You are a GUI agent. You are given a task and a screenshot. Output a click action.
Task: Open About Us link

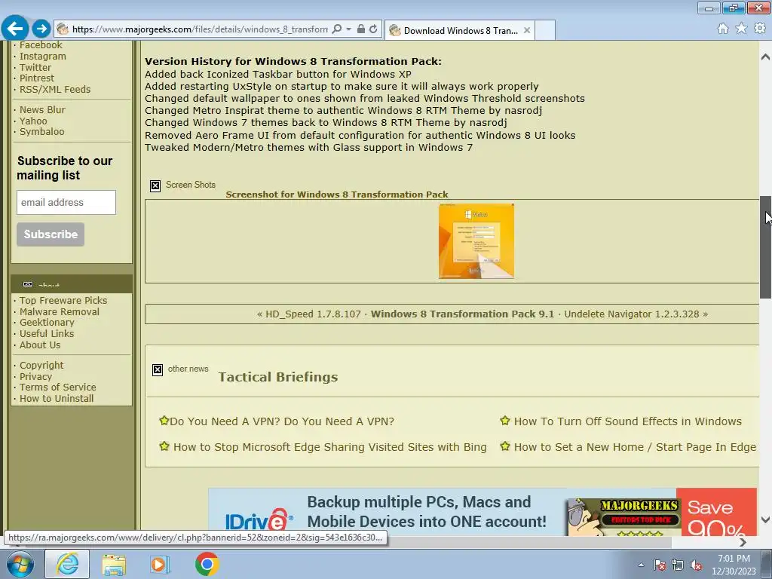click(40, 345)
